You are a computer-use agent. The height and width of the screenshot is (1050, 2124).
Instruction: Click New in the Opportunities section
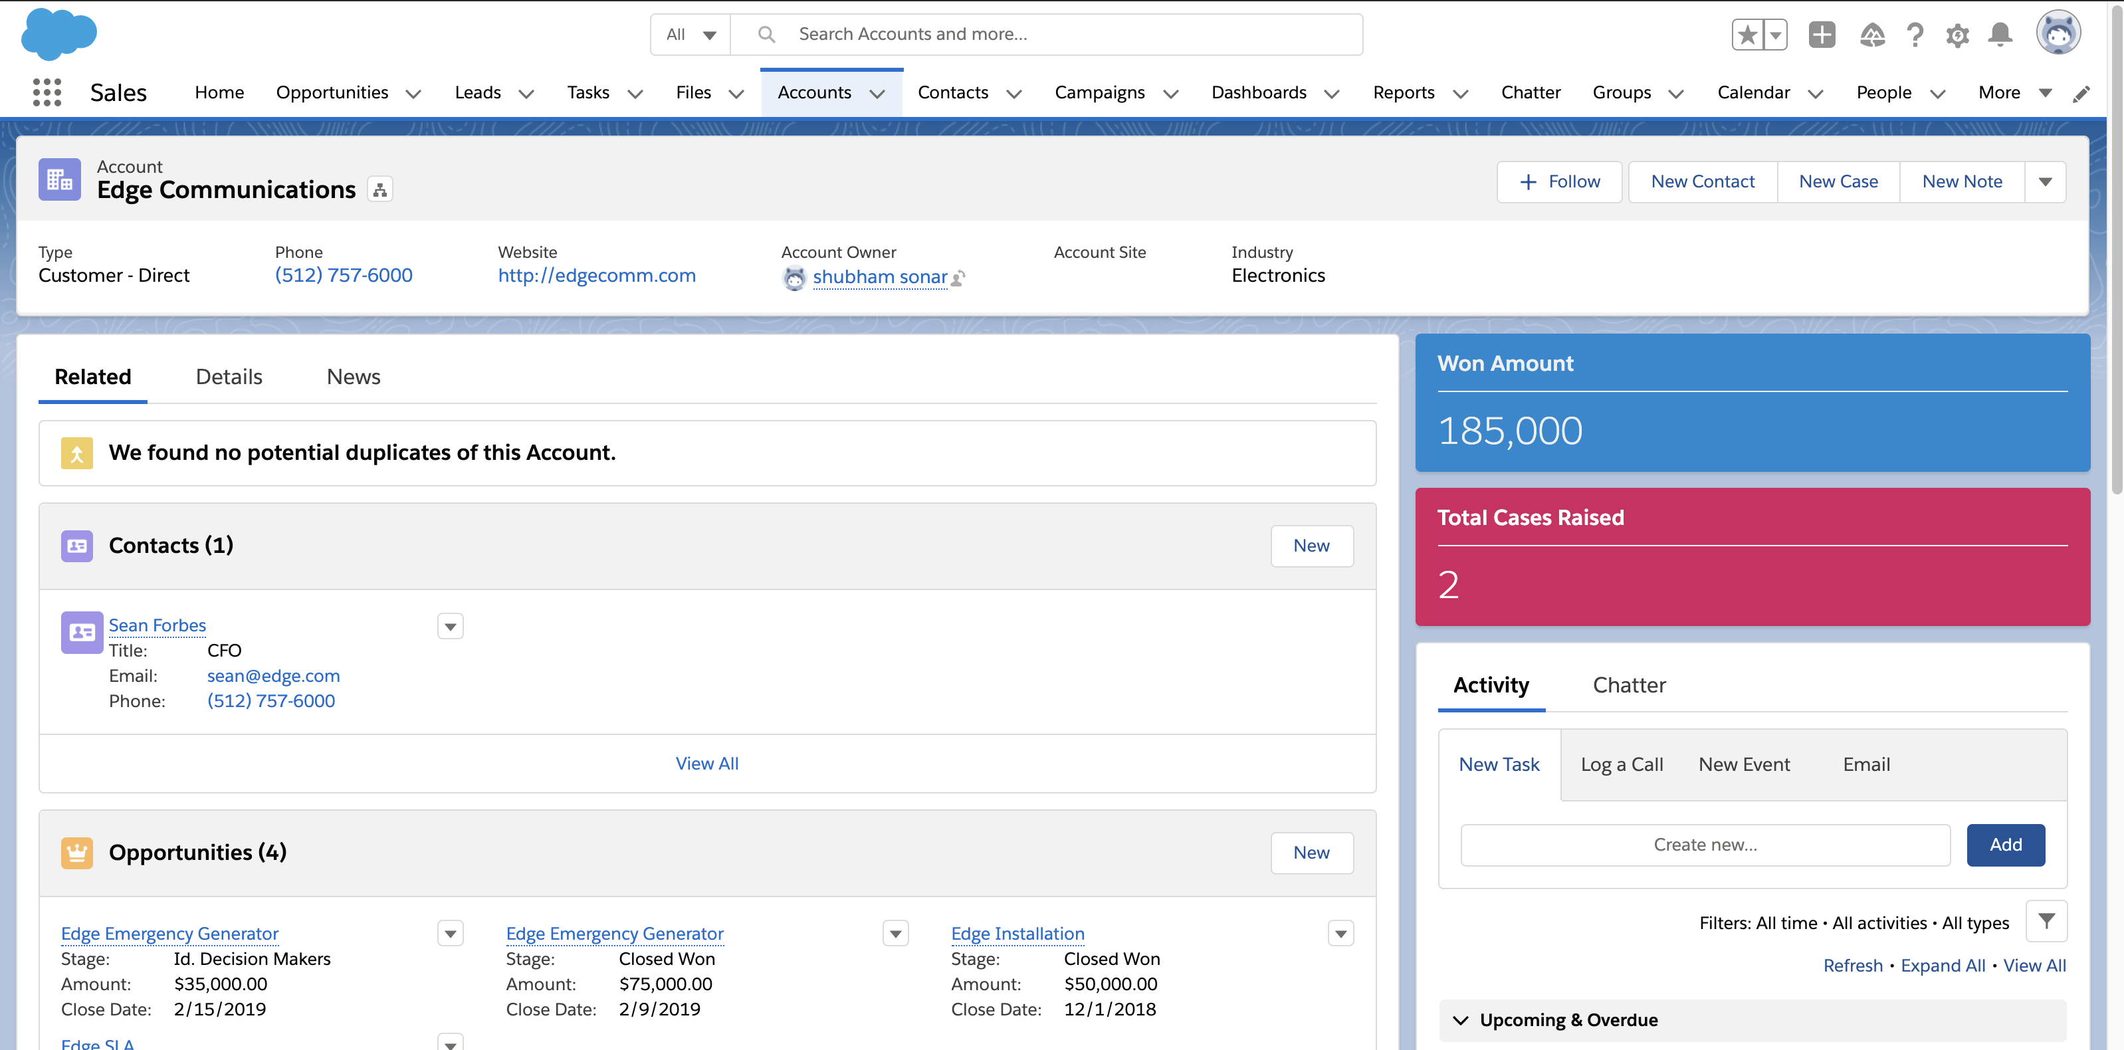pos(1311,853)
